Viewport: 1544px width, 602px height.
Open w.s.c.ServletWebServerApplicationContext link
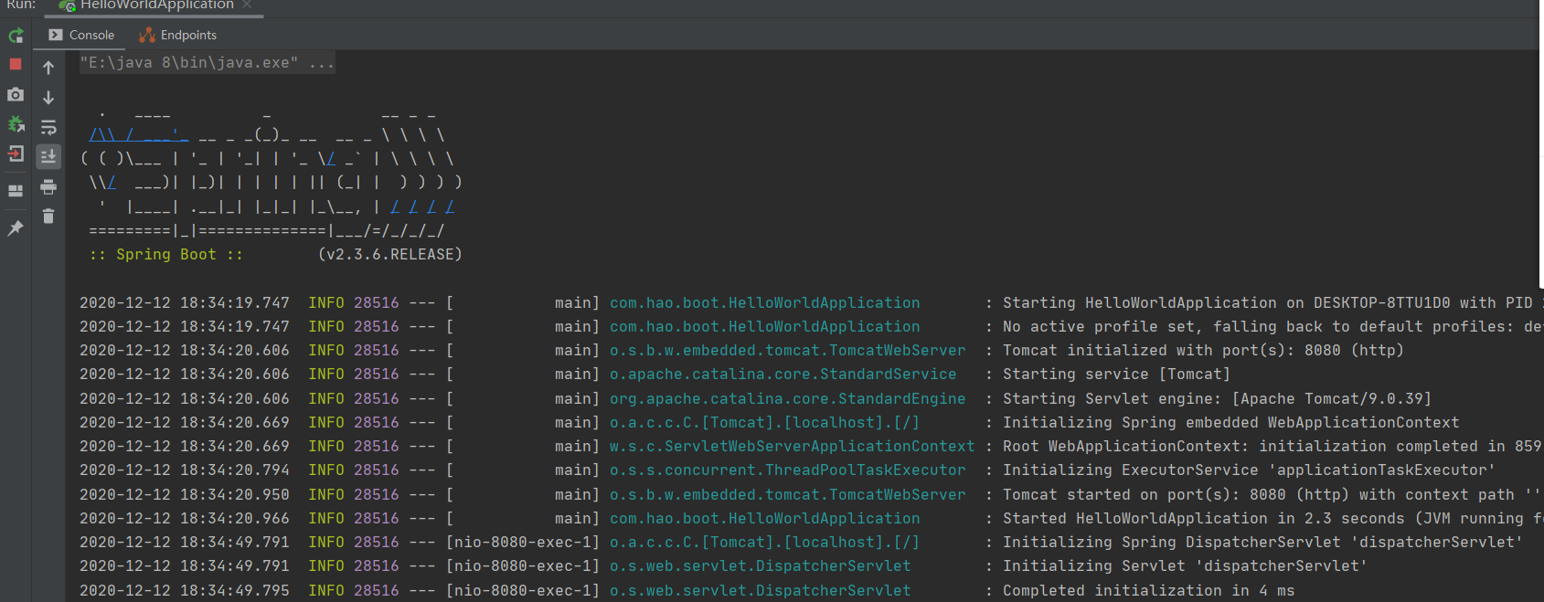pyautogui.click(x=793, y=446)
